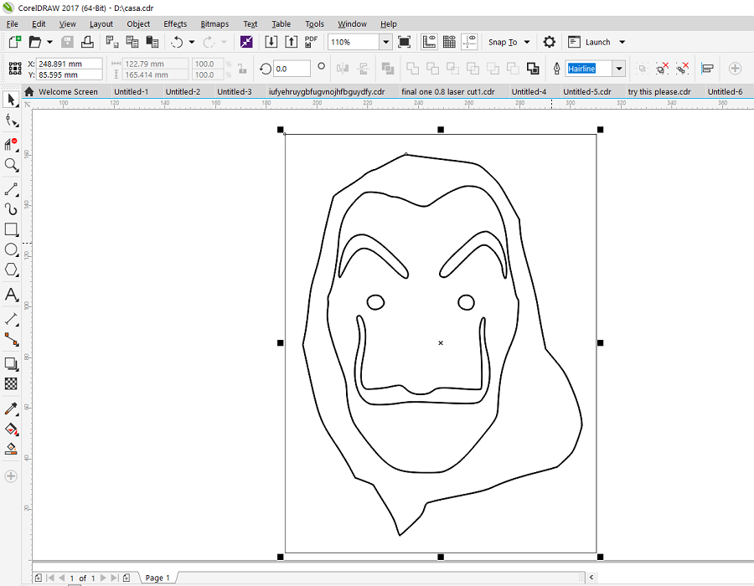Toggle the Lock Ratio padlock
The image size is (754, 586).
point(242,69)
